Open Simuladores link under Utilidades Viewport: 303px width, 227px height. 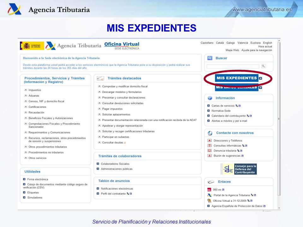pyautogui.click(x=35, y=197)
